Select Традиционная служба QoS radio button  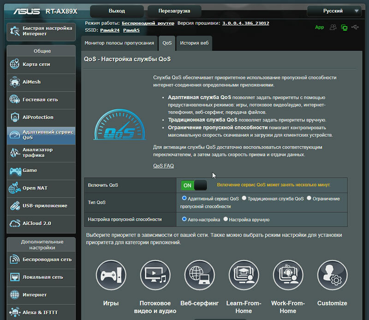click(x=244, y=198)
